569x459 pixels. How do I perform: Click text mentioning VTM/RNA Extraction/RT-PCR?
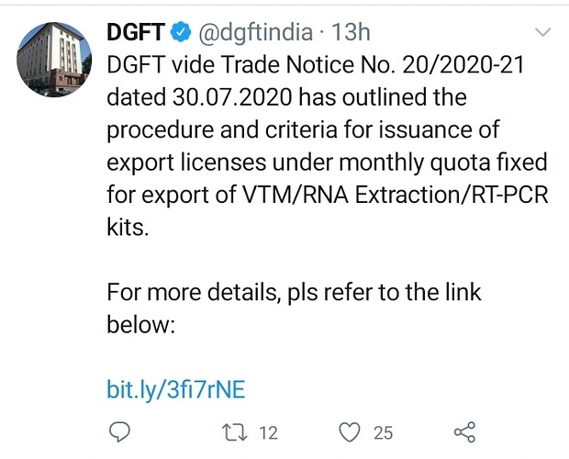tap(396, 195)
